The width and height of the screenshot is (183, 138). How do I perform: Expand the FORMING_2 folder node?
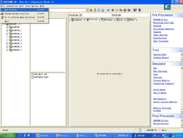click(x=7, y=34)
